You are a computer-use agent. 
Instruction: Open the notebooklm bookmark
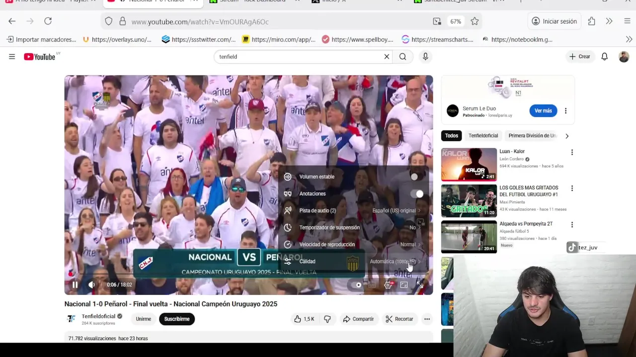517,39
